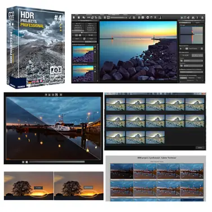The image size is (212, 212).
Task: Click the first of three buttons at right panel bottom
Action: (183, 78)
